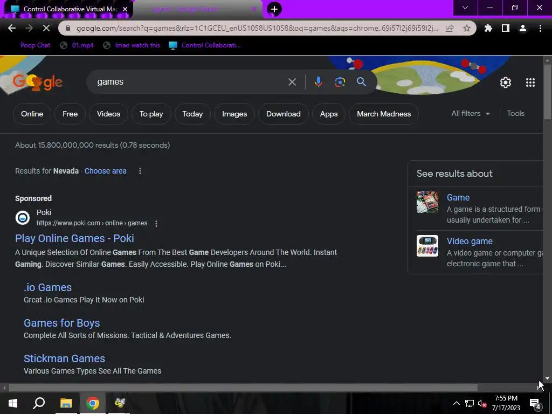Filter results by Online
Viewport: 552px width, 414px height.
tap(32, 114)
